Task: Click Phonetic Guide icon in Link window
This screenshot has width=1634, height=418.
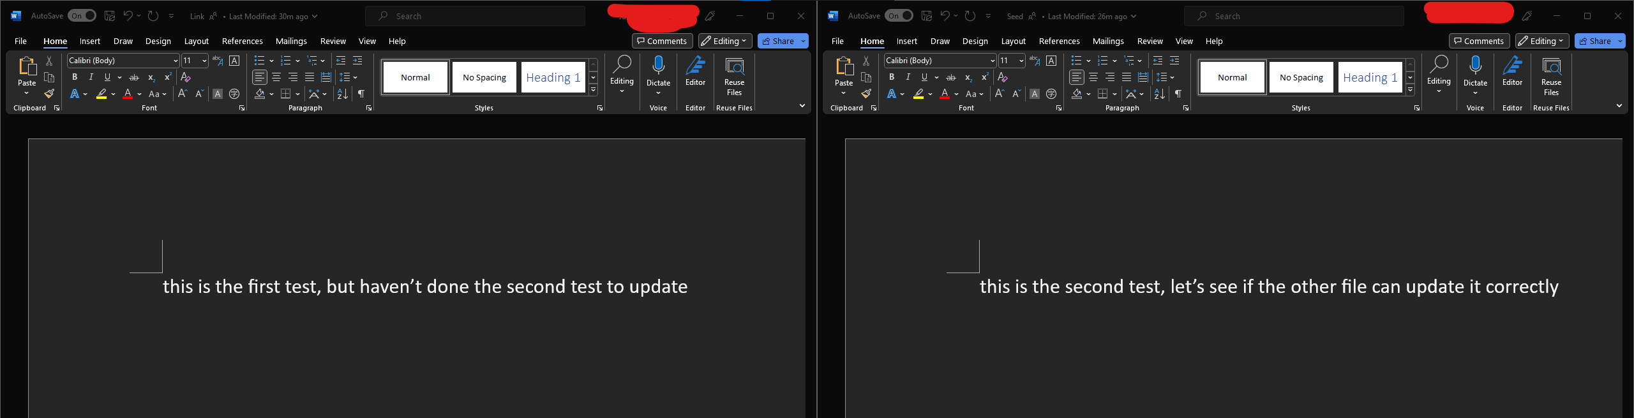Action: pos(218,61)
